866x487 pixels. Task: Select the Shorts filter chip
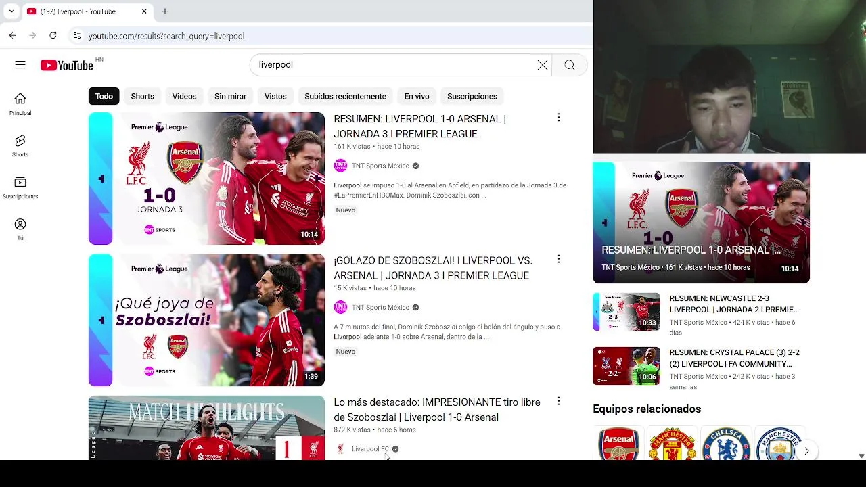point(142,96)
